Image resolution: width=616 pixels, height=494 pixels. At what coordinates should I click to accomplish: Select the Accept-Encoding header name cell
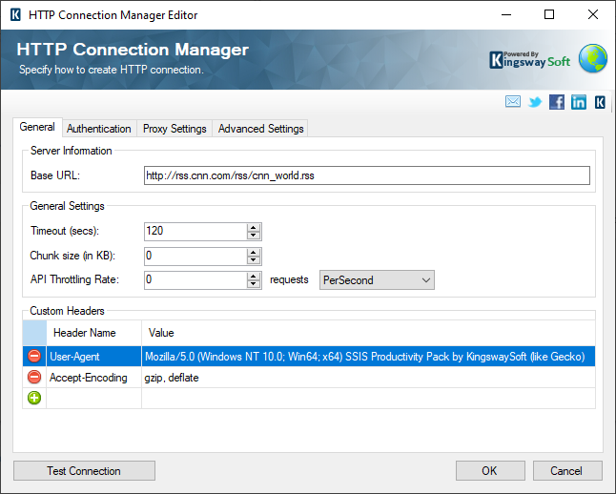tap(93, 378)
